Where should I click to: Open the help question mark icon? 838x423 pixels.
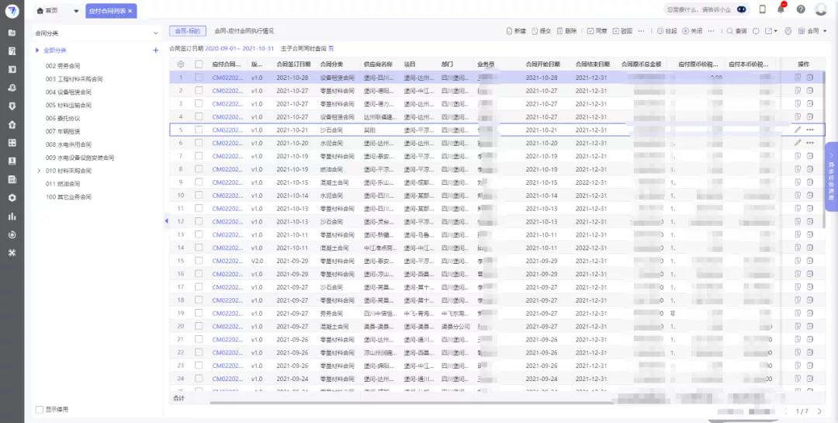point(801,9)
